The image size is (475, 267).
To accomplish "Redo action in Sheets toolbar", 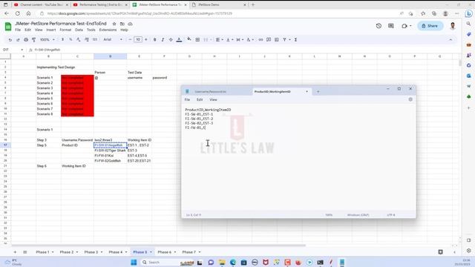I will pyautogui.click(x=18, y=39).
